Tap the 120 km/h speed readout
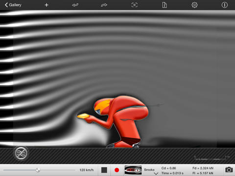 point(87,170)
